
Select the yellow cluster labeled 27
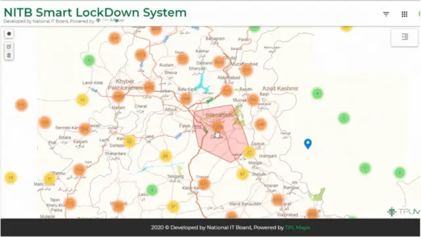(x=249, y=152)
